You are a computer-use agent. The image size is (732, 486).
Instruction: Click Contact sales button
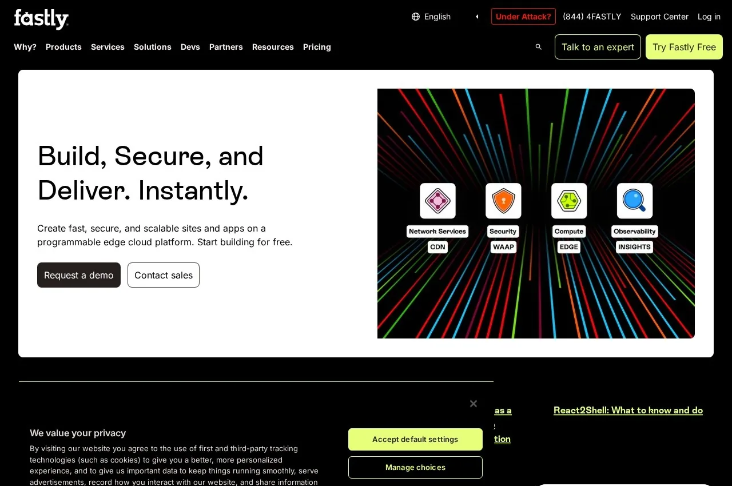164,275
